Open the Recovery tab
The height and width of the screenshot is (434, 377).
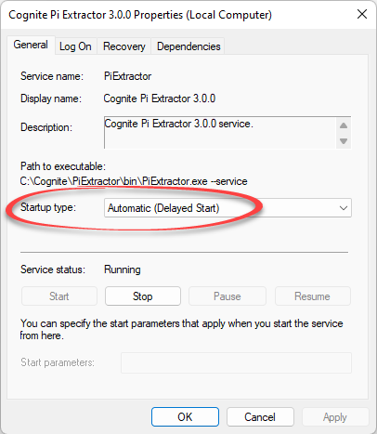pyautogui.click(x=124, y=46)
